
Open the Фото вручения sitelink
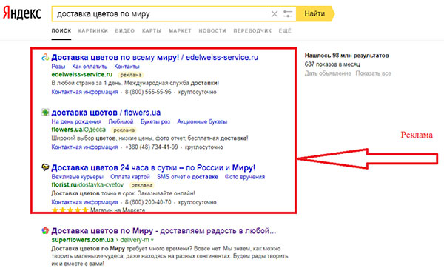pos(245,177)
